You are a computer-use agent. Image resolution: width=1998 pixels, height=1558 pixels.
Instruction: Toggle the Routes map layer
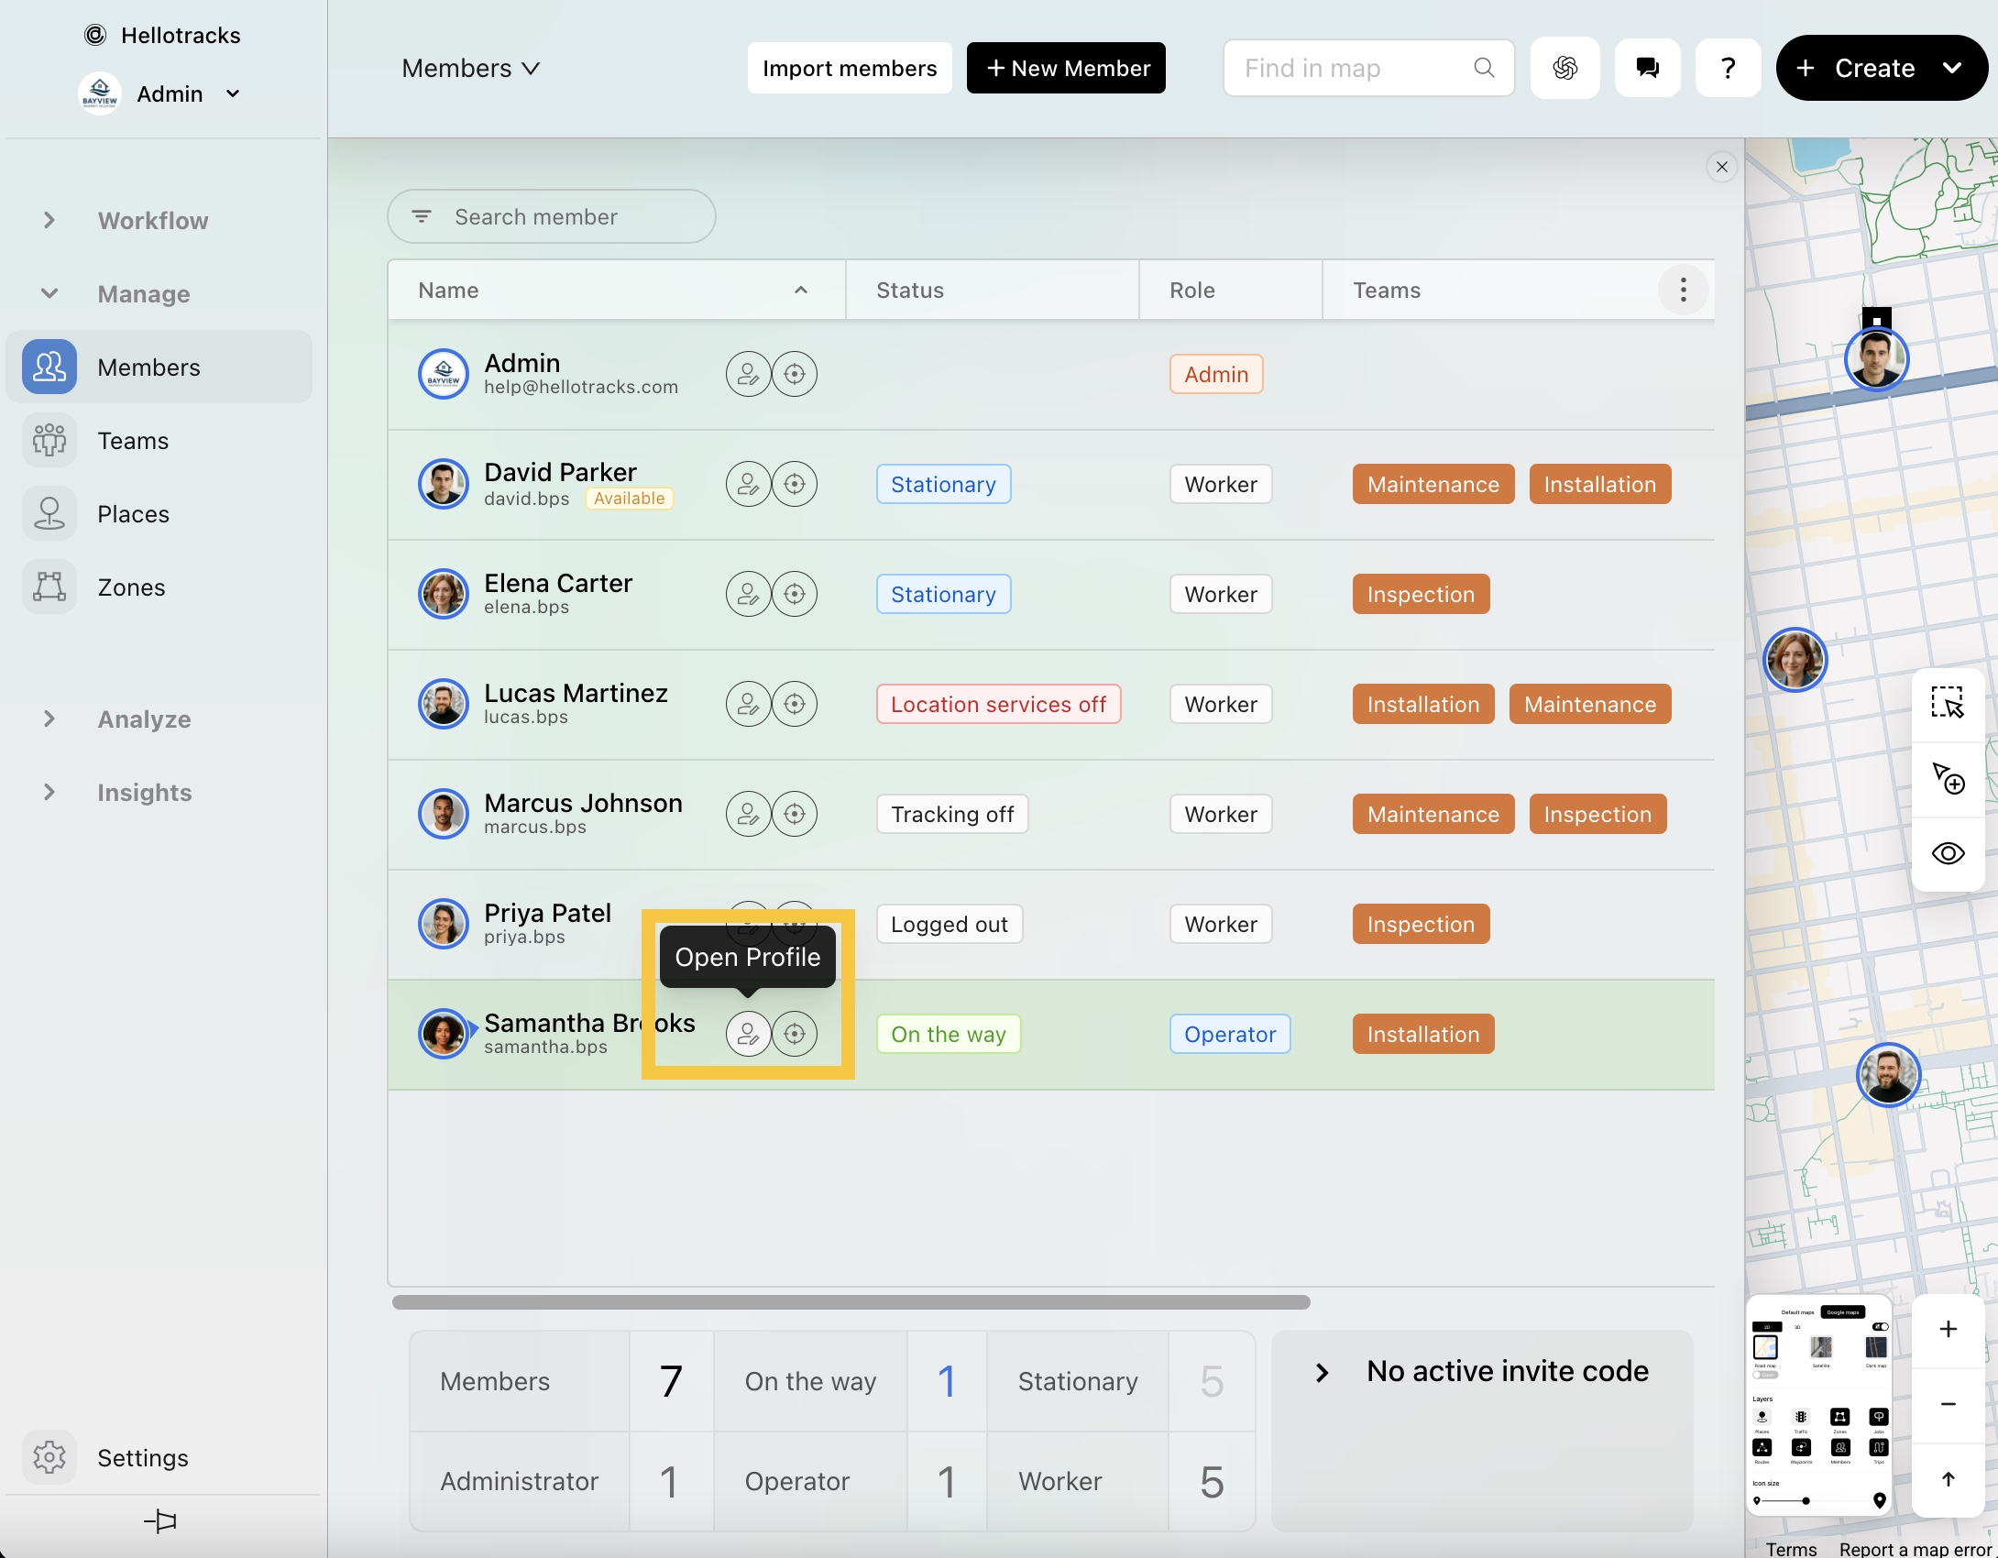click(x=1762, y=1447)
